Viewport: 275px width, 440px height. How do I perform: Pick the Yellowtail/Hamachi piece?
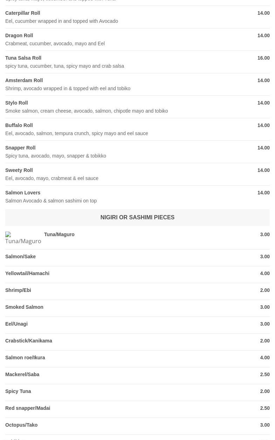coord(27,273)
